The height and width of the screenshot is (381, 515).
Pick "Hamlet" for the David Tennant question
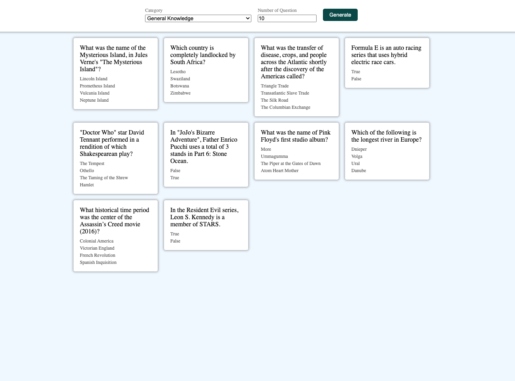[87, 185]
